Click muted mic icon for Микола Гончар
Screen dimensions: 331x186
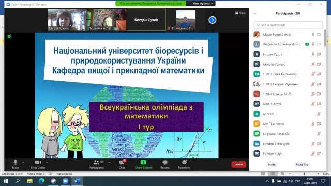tap(313, 64)
